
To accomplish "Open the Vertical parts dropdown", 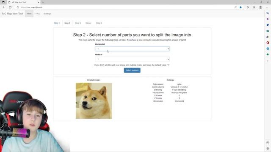I will 132,59.
